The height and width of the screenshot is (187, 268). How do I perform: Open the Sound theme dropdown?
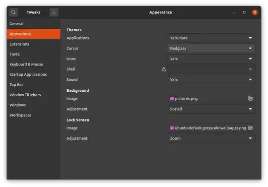[211, 79]
